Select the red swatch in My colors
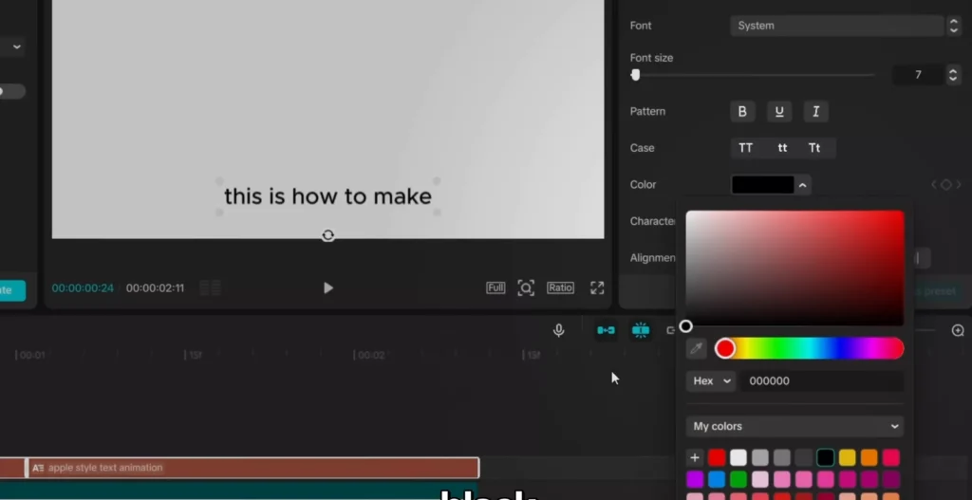Image resolution: width=972 pixels, height=500 pixels. click(717, 458)
